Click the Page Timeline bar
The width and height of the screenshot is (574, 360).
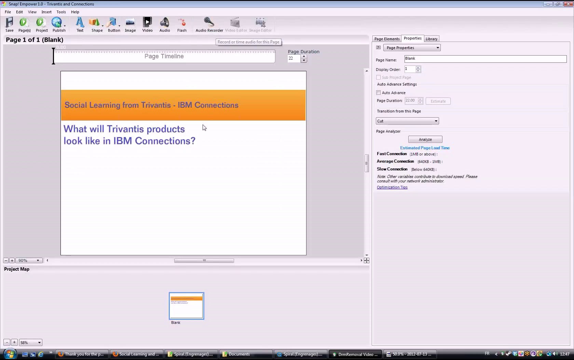(164, 57)
